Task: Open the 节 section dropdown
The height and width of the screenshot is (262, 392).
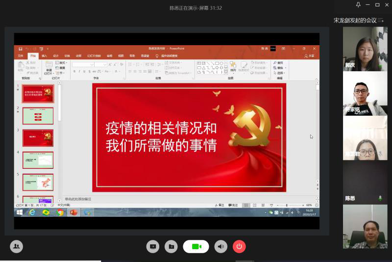Action: [60, 73]
